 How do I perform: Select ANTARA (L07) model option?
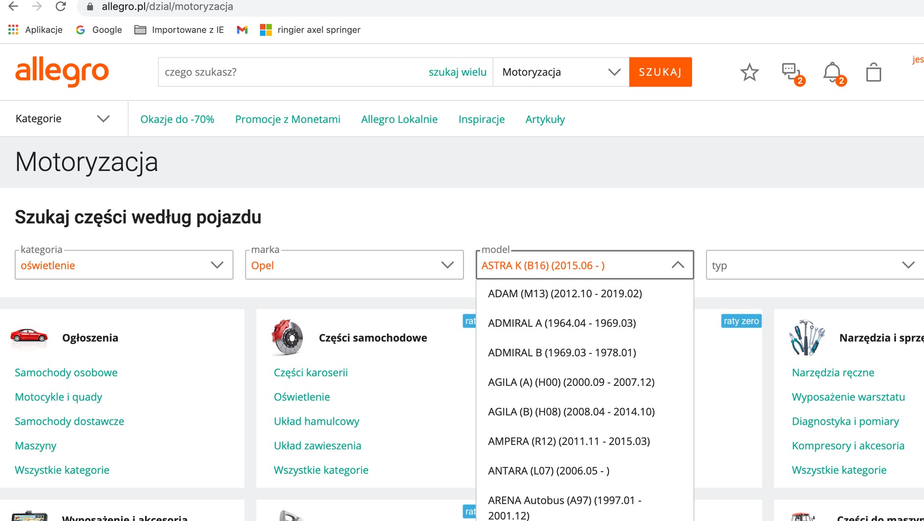(x=585, y=471)
